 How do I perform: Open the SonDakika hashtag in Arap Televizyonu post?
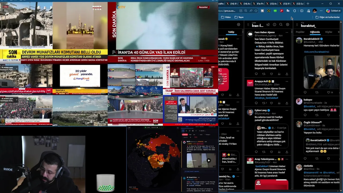(x=262, y=166)
